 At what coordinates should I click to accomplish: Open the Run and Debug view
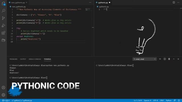point(3,25)
